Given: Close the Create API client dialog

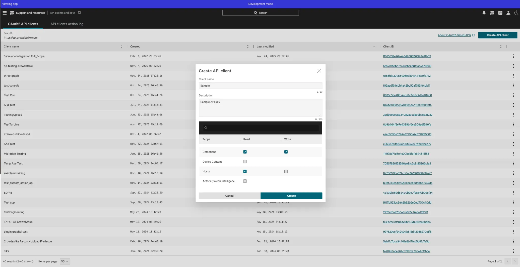Looking at the screenshot, I should tap(319, 71).
